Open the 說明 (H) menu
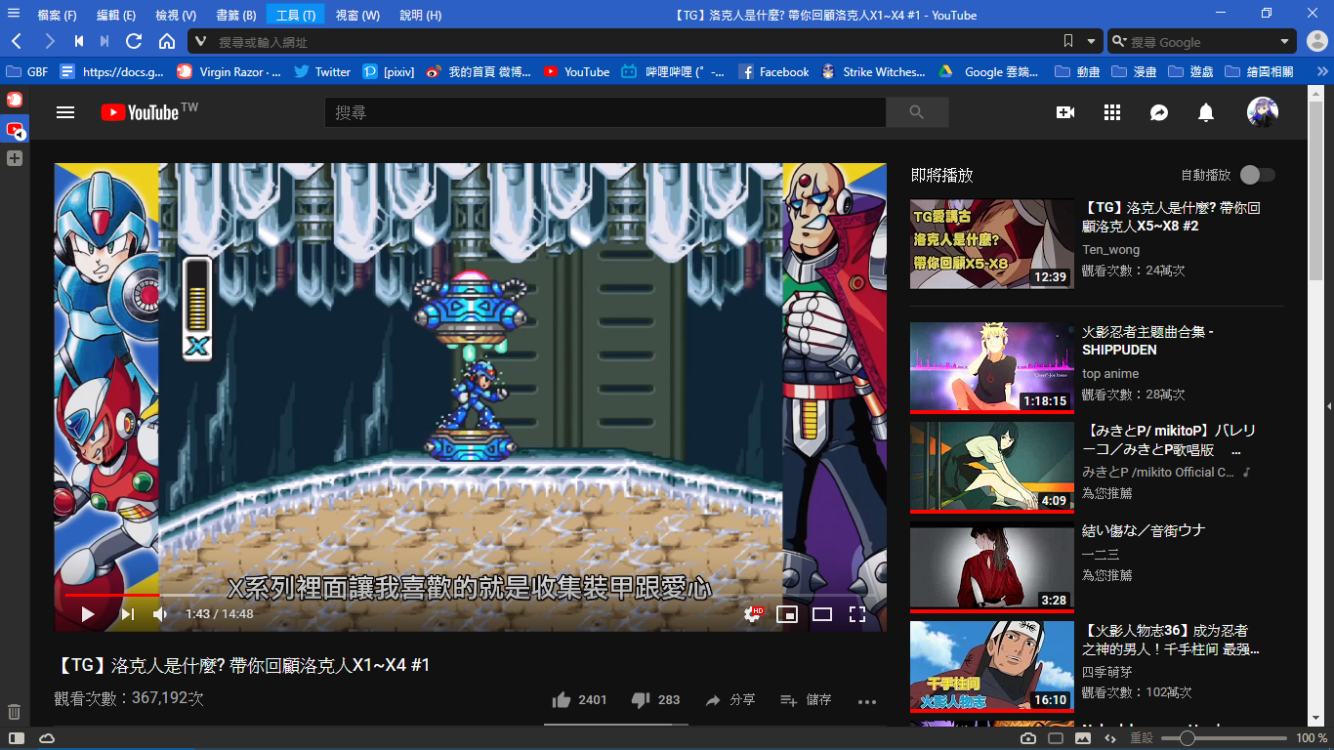 coord(420,15)
